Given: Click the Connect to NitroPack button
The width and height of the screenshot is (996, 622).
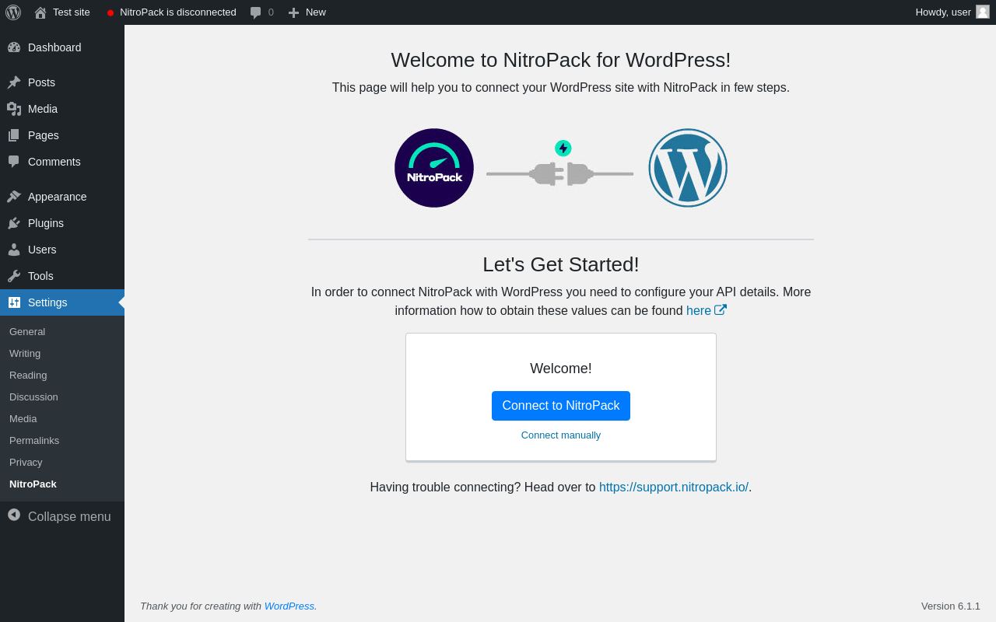Looking at the screenshot, I should coord(561,406).
